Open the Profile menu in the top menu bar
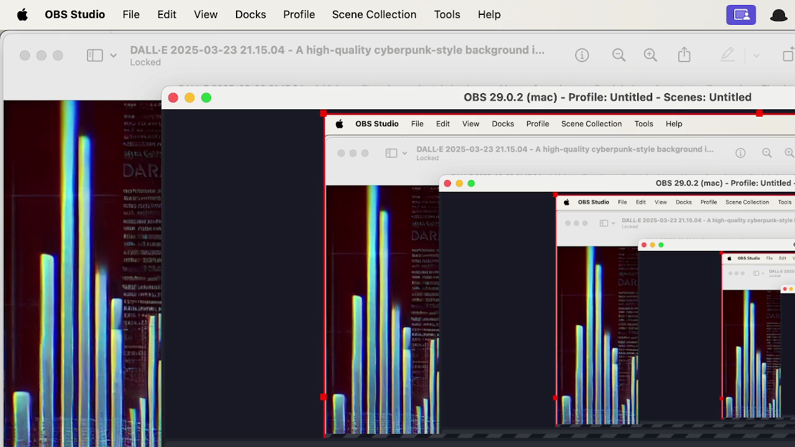The width and height of the screenshot is (795, 447). point(299,14)
